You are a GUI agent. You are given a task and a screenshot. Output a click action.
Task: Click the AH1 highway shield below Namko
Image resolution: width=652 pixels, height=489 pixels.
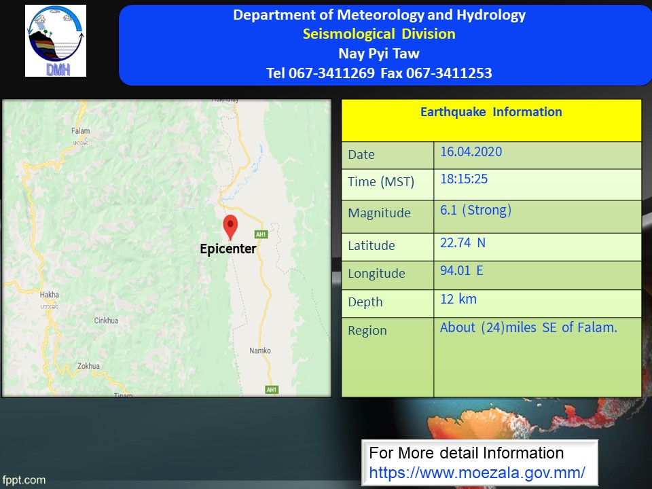coord(272,389)
